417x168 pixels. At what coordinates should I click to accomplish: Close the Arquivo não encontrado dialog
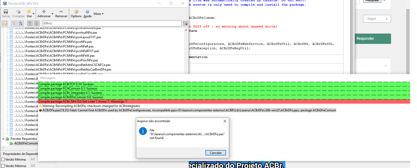tap(225, 121)
